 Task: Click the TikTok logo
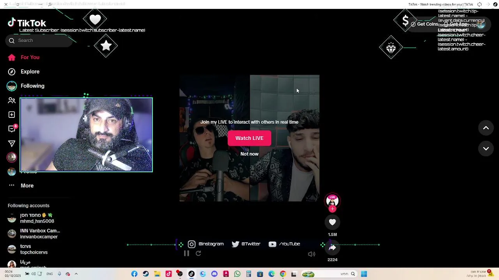point(27,23)
